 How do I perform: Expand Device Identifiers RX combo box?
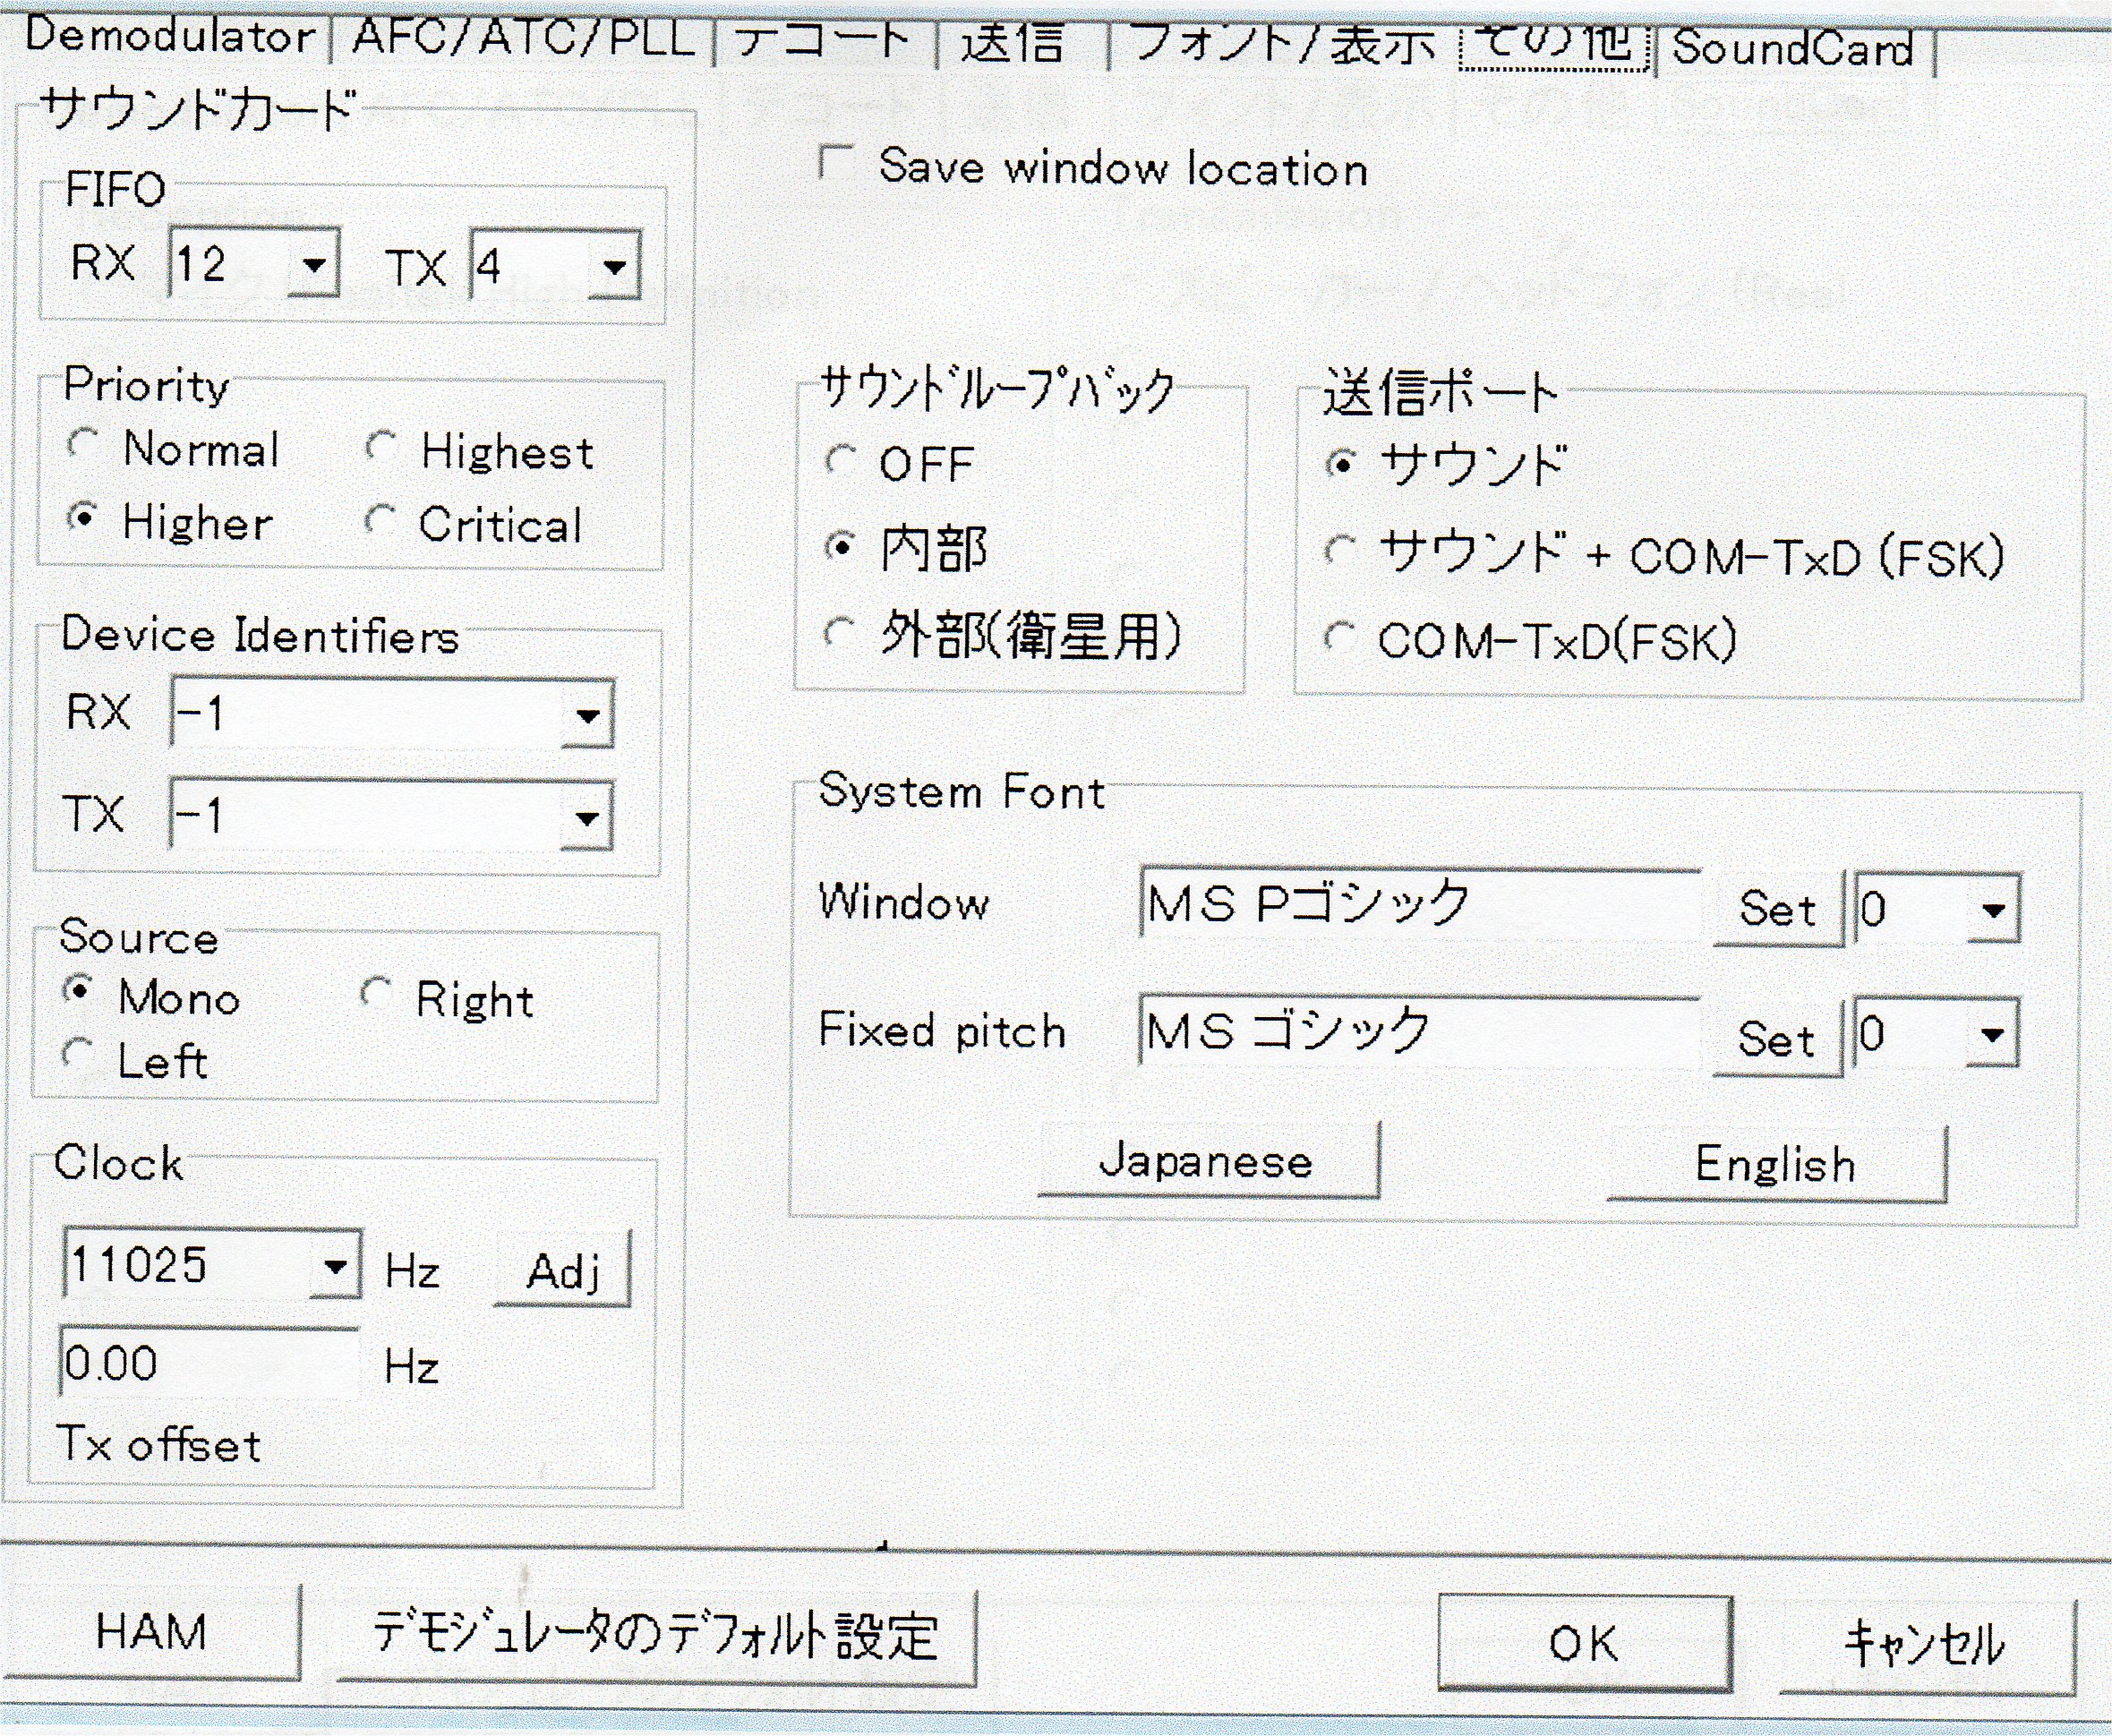(588, 716)
